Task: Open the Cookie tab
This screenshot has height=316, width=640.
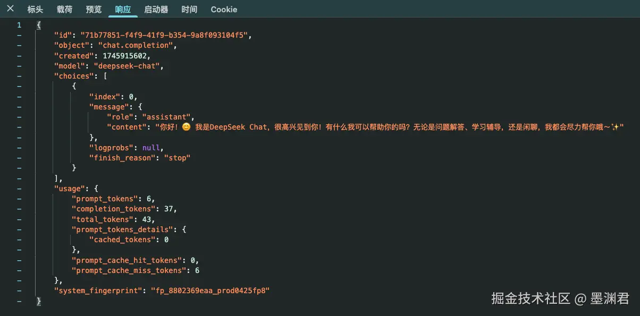Action: click(x=224, y=9)
